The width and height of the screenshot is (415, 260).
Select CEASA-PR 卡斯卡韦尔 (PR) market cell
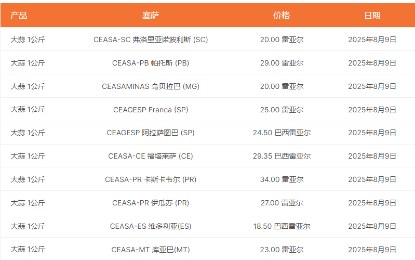151,179
